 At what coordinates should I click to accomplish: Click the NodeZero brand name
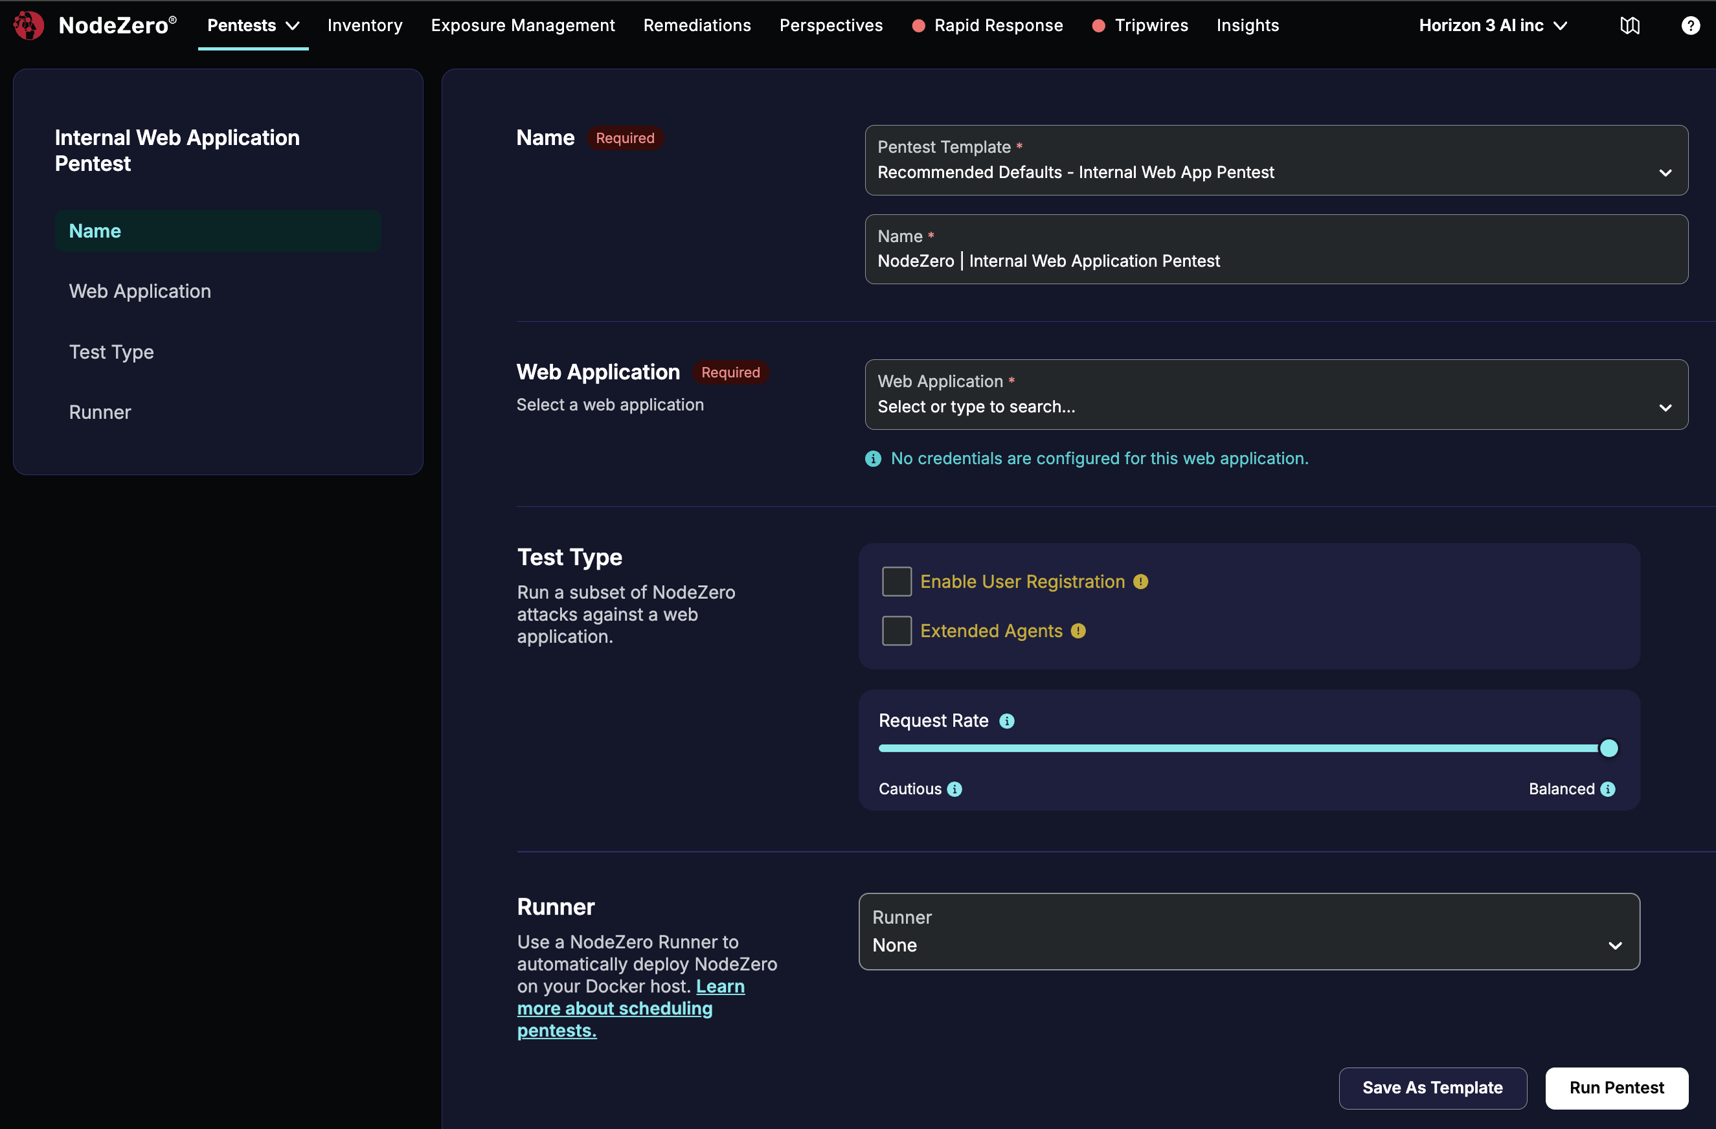tap(117, 25)
